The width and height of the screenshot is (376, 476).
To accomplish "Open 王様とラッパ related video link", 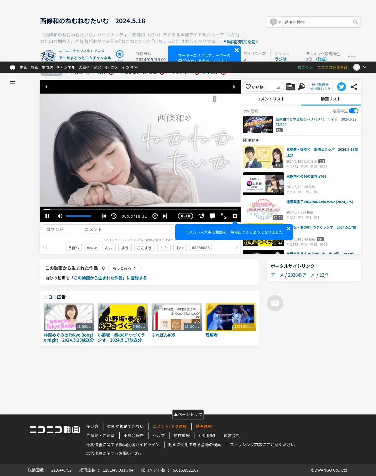I will pos(322,152).
